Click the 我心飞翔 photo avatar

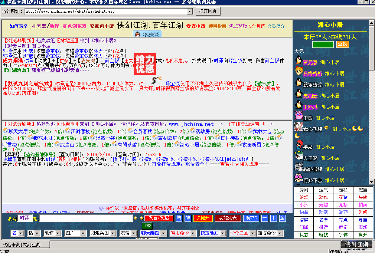tap(299, 127)
